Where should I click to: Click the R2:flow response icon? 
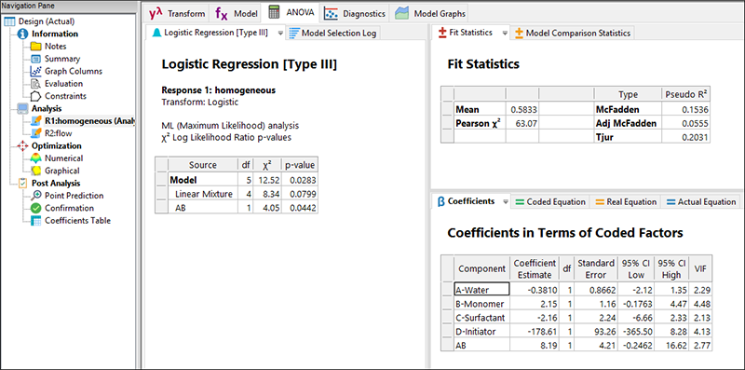(x=36, y=133)
